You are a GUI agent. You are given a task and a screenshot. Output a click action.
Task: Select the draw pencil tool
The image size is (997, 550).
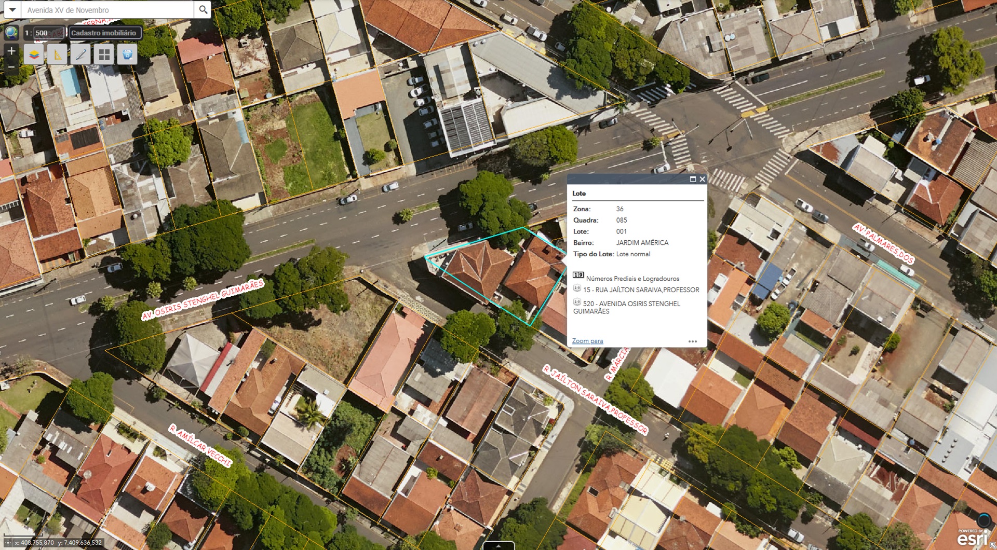click(x=80, y=54)
